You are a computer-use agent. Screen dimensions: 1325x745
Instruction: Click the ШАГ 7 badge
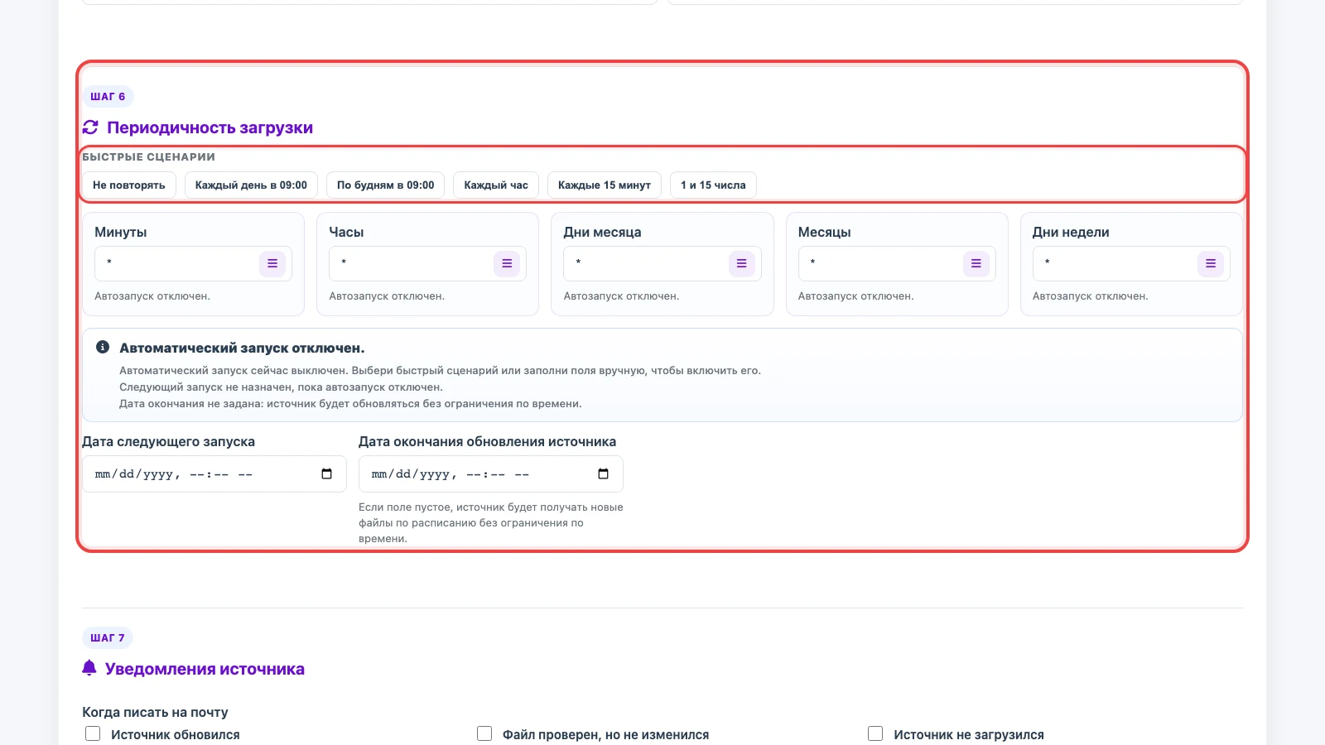[x=108, y=637]
